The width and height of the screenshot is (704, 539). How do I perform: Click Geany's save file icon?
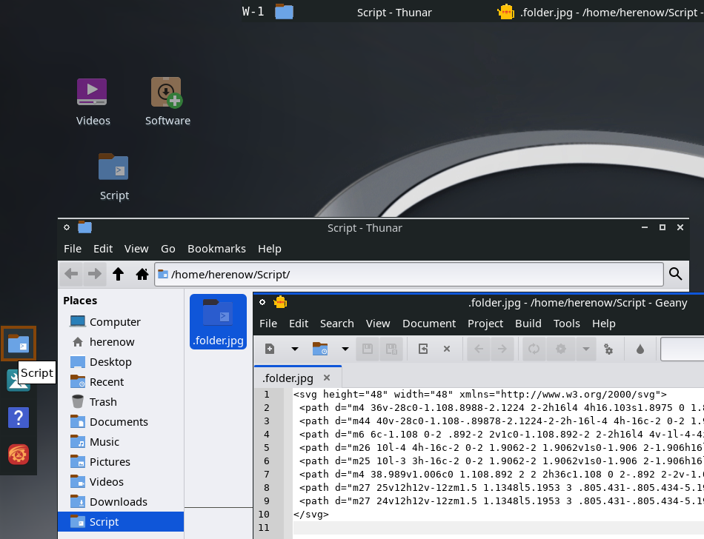click(368, 349)
